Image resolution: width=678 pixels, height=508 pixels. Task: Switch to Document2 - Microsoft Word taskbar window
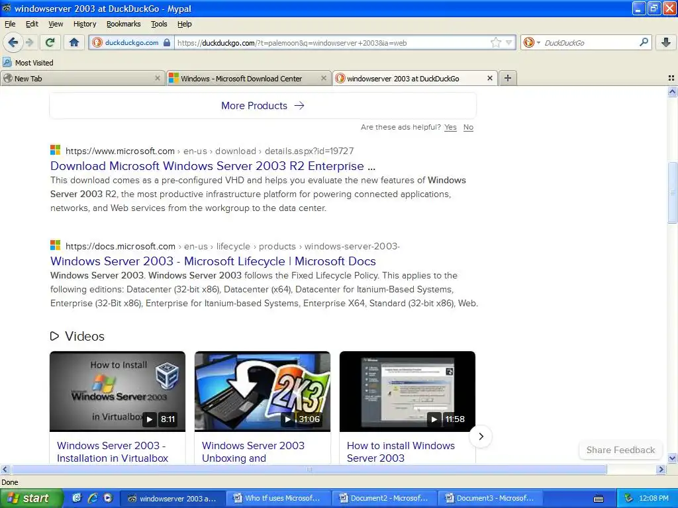[384, 498]
